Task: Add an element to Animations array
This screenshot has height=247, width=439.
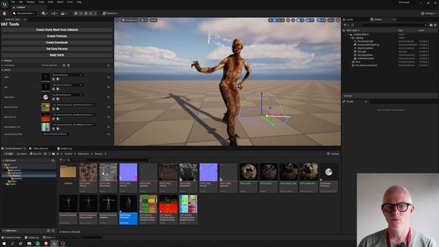Action: click(x=64, y=65)
